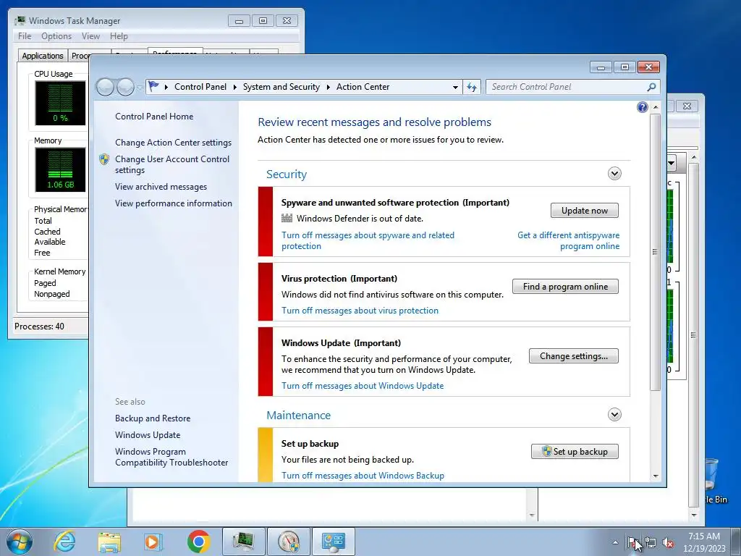Open Windows Update under See also
741x556 pixels.
click(x=148, y=434)
